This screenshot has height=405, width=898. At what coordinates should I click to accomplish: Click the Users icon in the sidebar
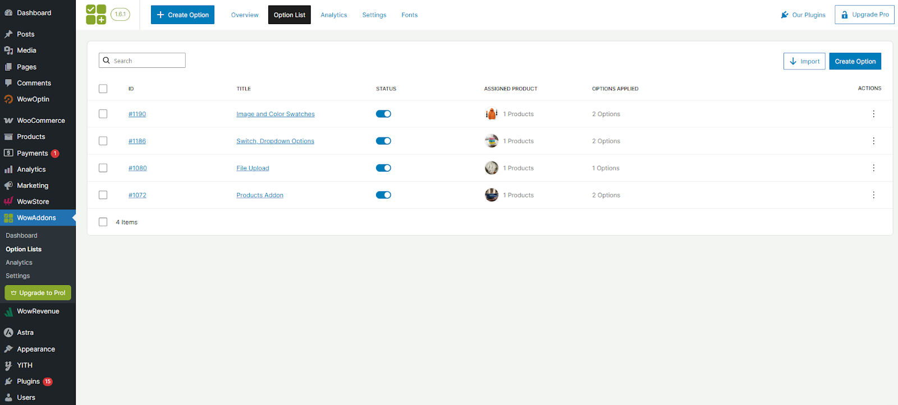click(8, 398)
